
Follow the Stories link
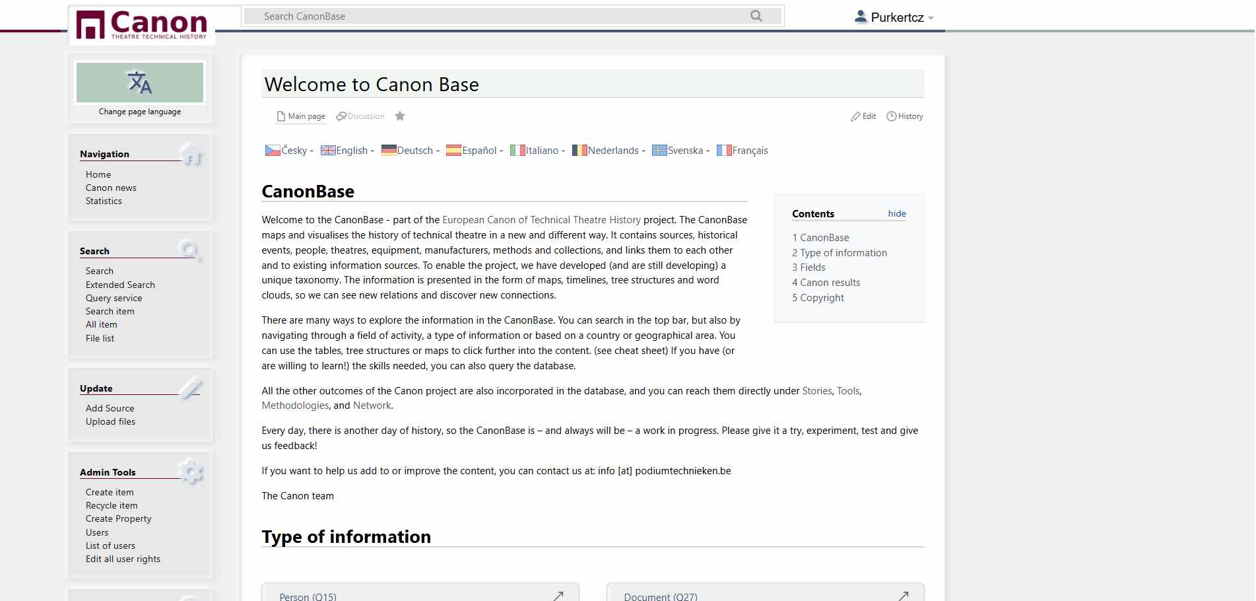coord(817,391)
